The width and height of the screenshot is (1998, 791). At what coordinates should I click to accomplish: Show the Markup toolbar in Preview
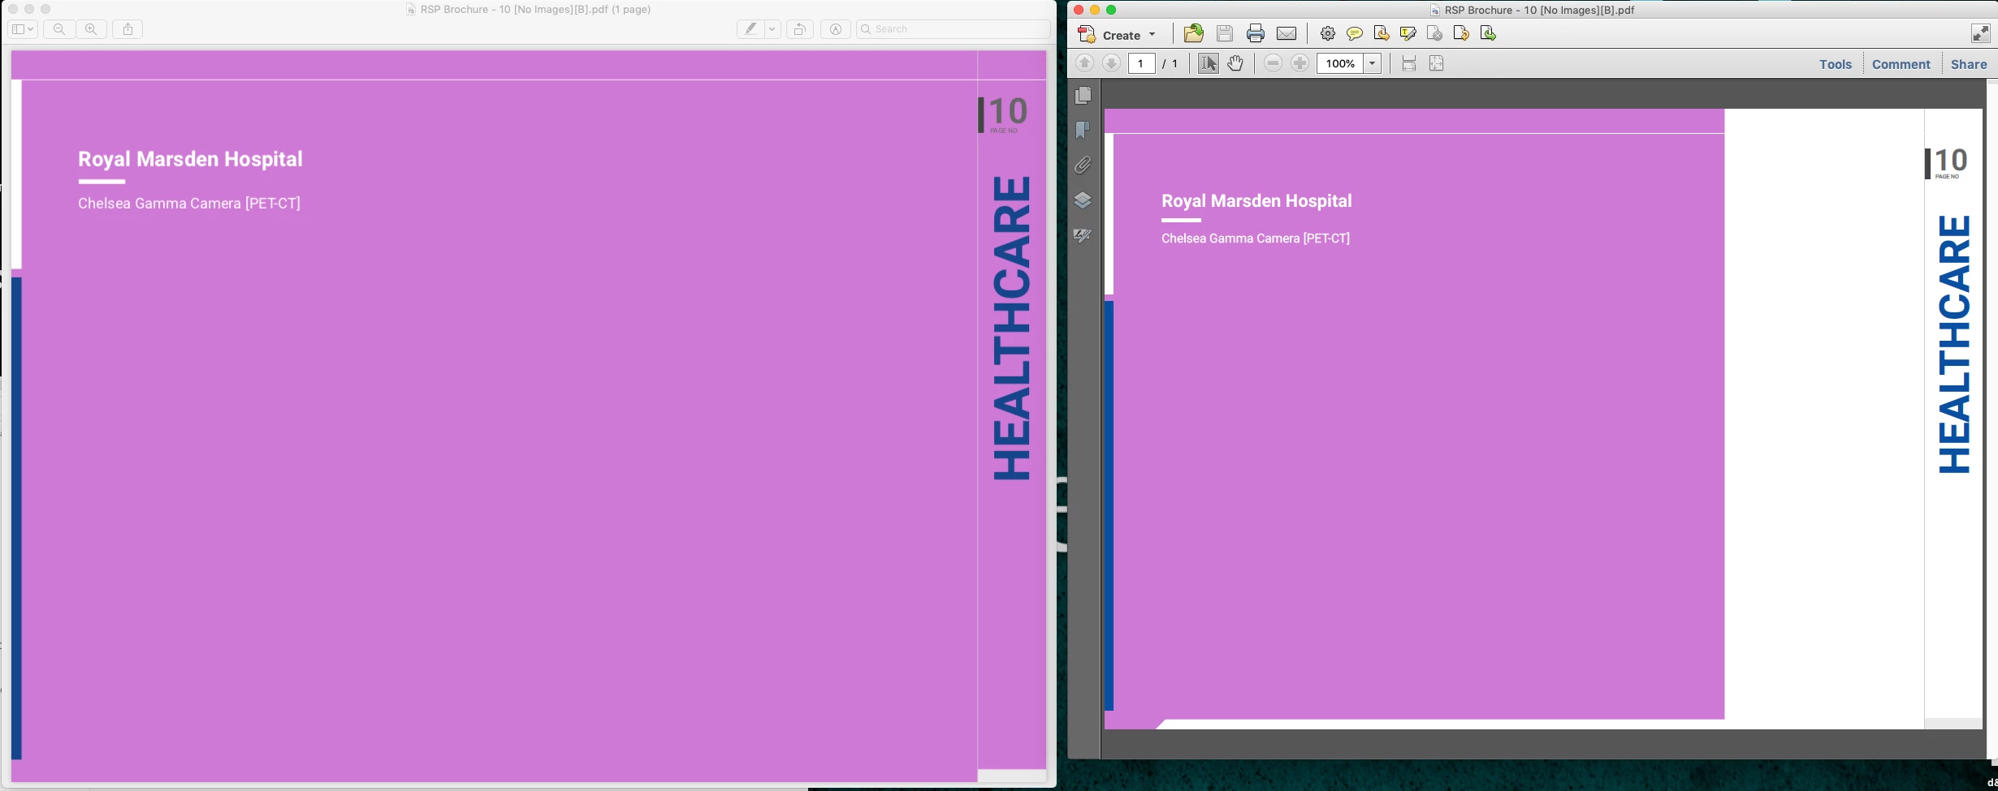click(835, 29)
